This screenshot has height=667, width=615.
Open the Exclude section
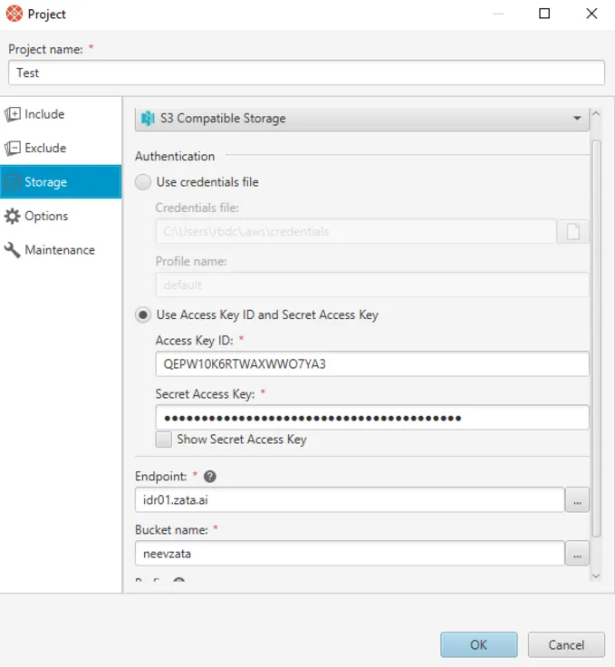[x=61, y=148]
